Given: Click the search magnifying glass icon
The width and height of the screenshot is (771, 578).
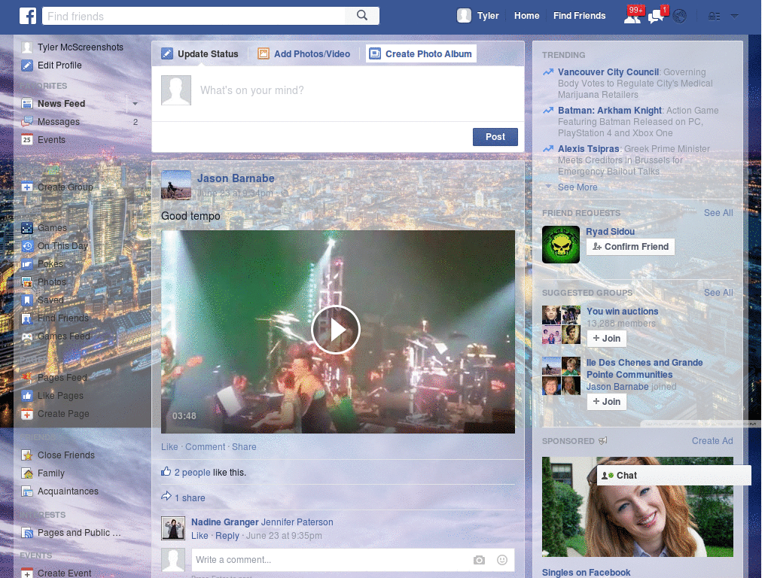Looking at the screenshot, I should (x=361, y=15).
